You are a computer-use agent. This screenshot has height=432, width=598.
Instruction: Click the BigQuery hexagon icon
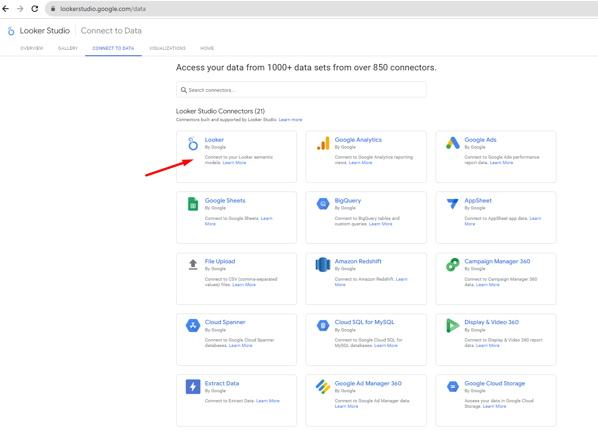pyautogui.click(x=323, y=204)
